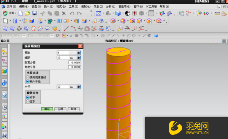Click the Open folder icon

pyautogui.click(x=27, y=13)
